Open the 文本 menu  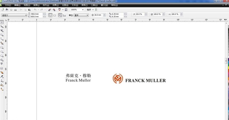click(x=75, y=5)
